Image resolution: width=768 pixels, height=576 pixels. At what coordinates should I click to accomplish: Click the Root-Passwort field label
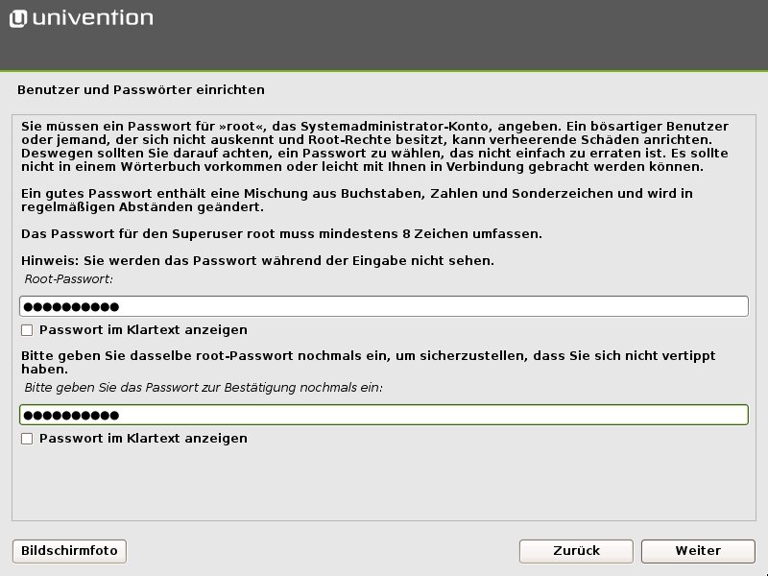[63, 279]
